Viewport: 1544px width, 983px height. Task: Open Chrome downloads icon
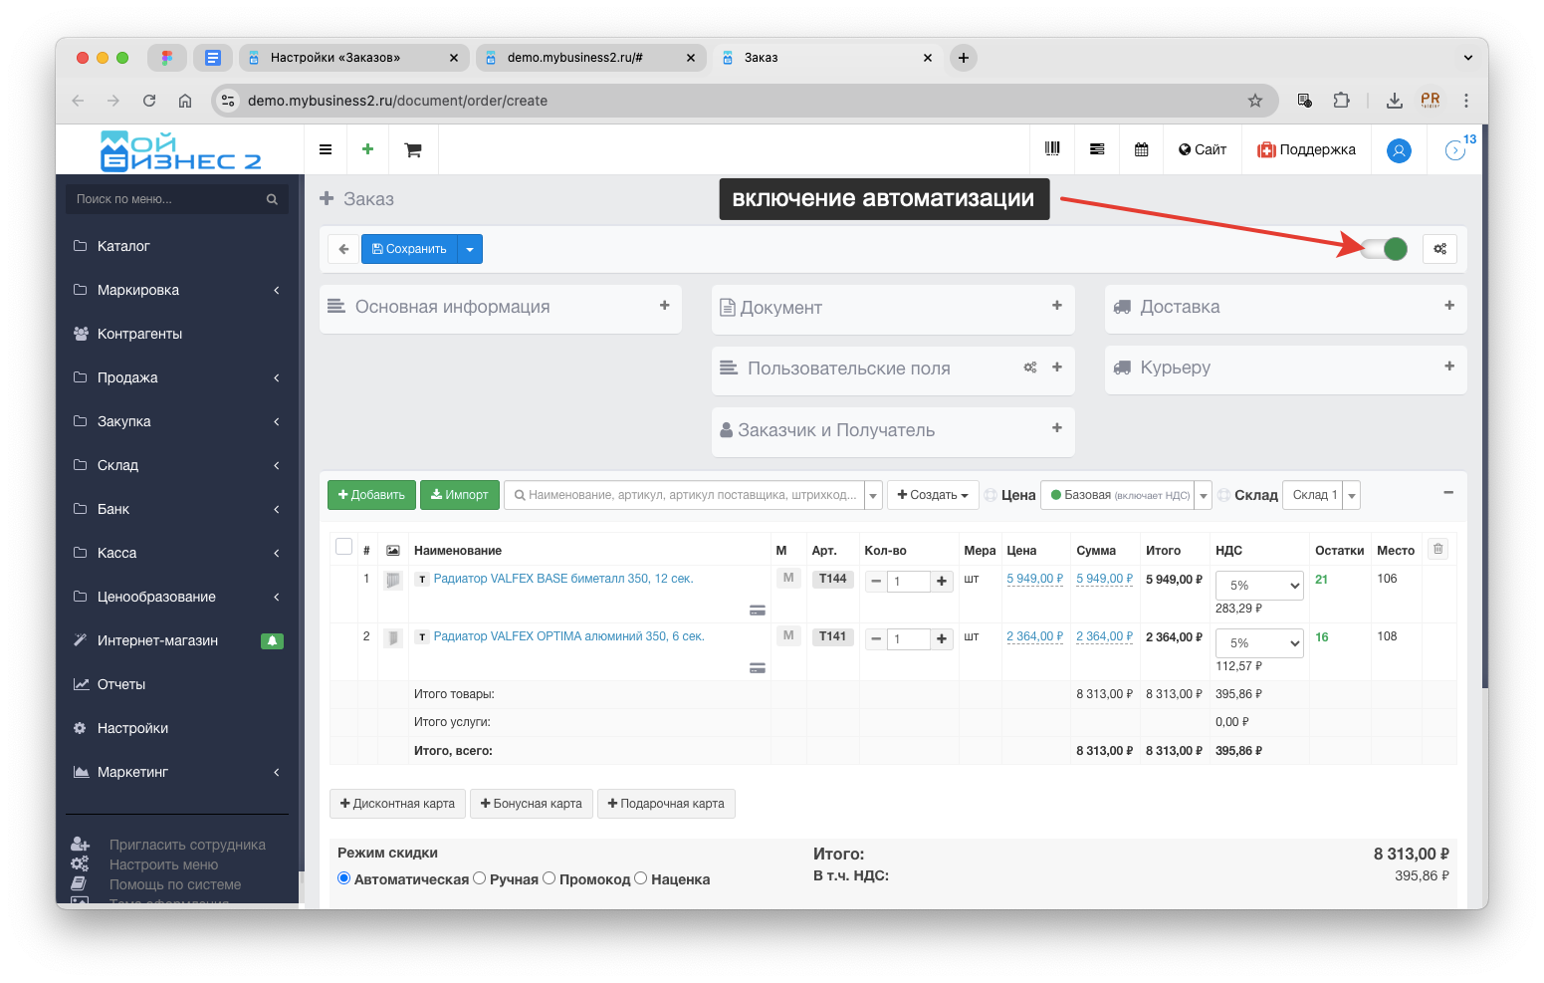[x=1394, y=101]
